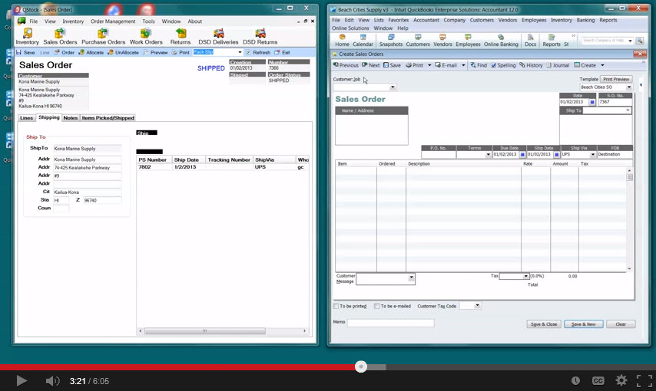Open the Tools menu in QStock
This screenshot has height=391, width=656.
(x=148, y=21)
